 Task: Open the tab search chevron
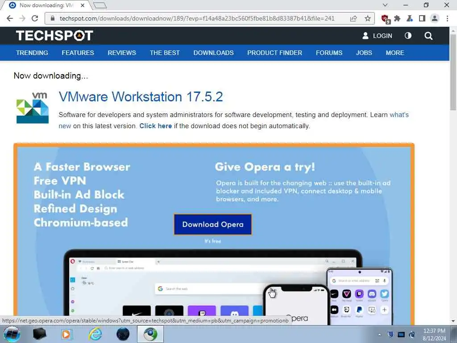pos(385,5)
